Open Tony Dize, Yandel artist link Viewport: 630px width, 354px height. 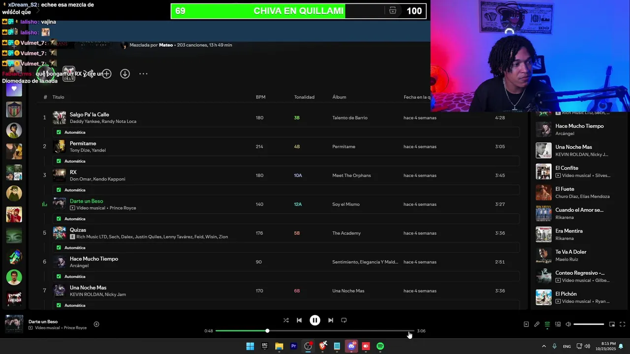(x=88, y=150)
